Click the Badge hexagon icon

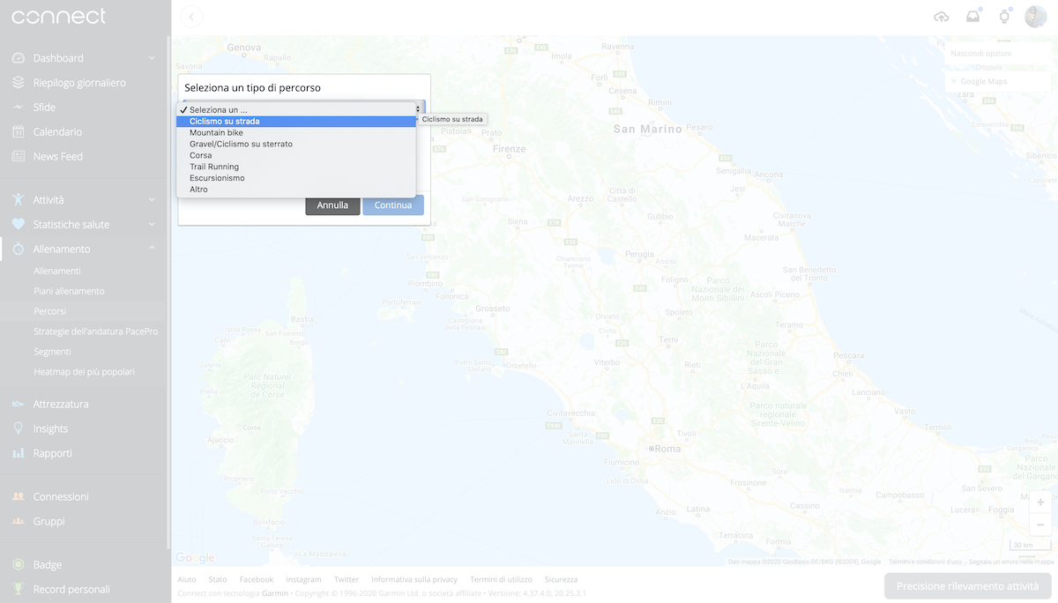coord(19,565)
